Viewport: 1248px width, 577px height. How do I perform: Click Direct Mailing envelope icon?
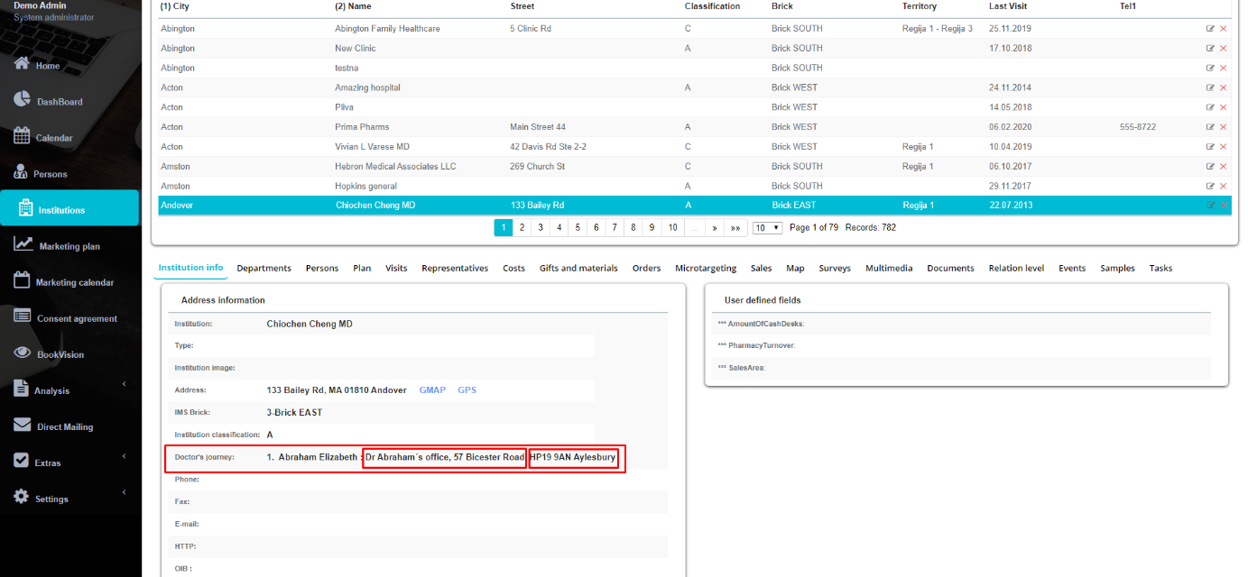click(22, 426)
